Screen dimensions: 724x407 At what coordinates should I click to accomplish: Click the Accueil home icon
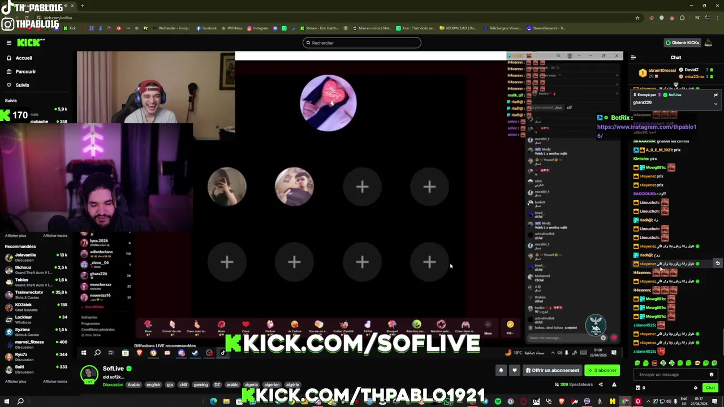[9, 58]
